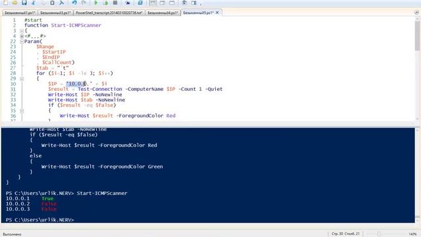Copy the selected code
This screenshot has height=237, width=421.
pyautogui.click(x=43, y=3)
